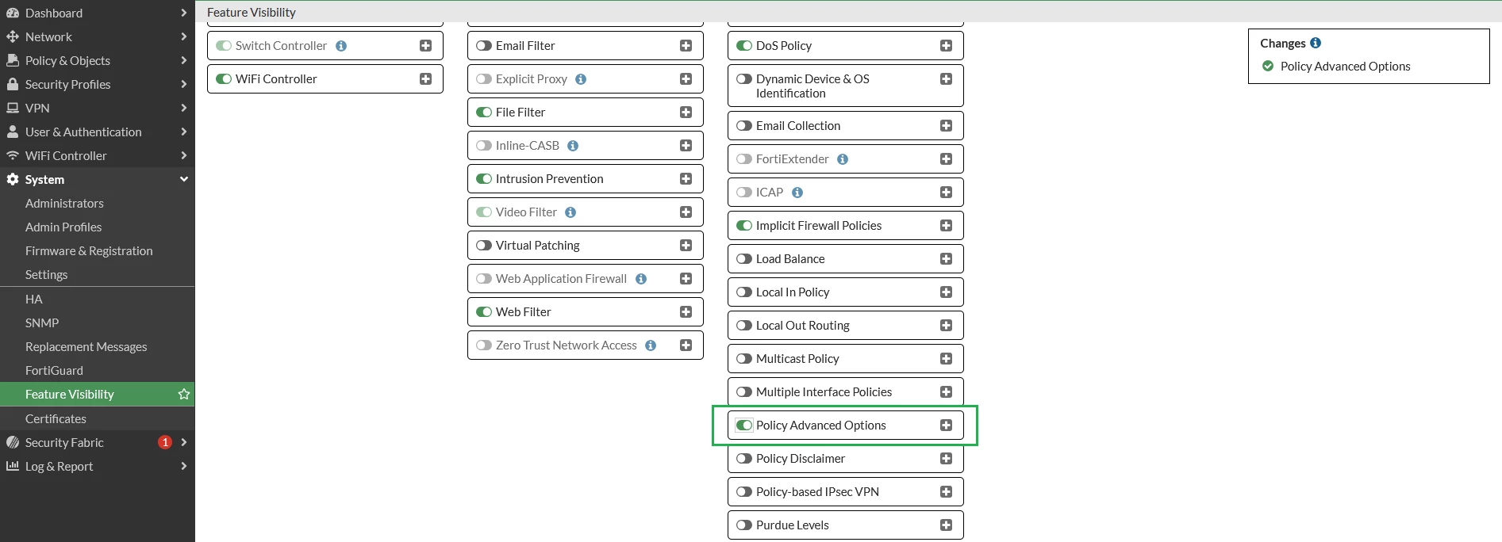Click Policy Advanced Options under Changes
Image resolution: width=1502 pixels, height=542 pixels.
[x=1345, y=67]
